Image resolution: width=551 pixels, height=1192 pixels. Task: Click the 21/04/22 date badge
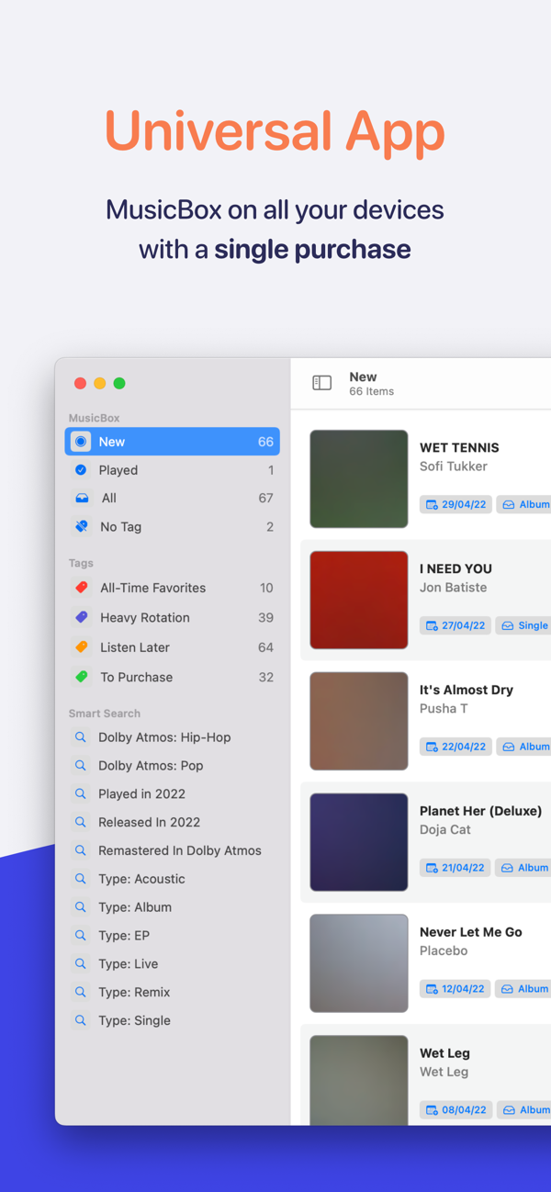pos(455,868)
